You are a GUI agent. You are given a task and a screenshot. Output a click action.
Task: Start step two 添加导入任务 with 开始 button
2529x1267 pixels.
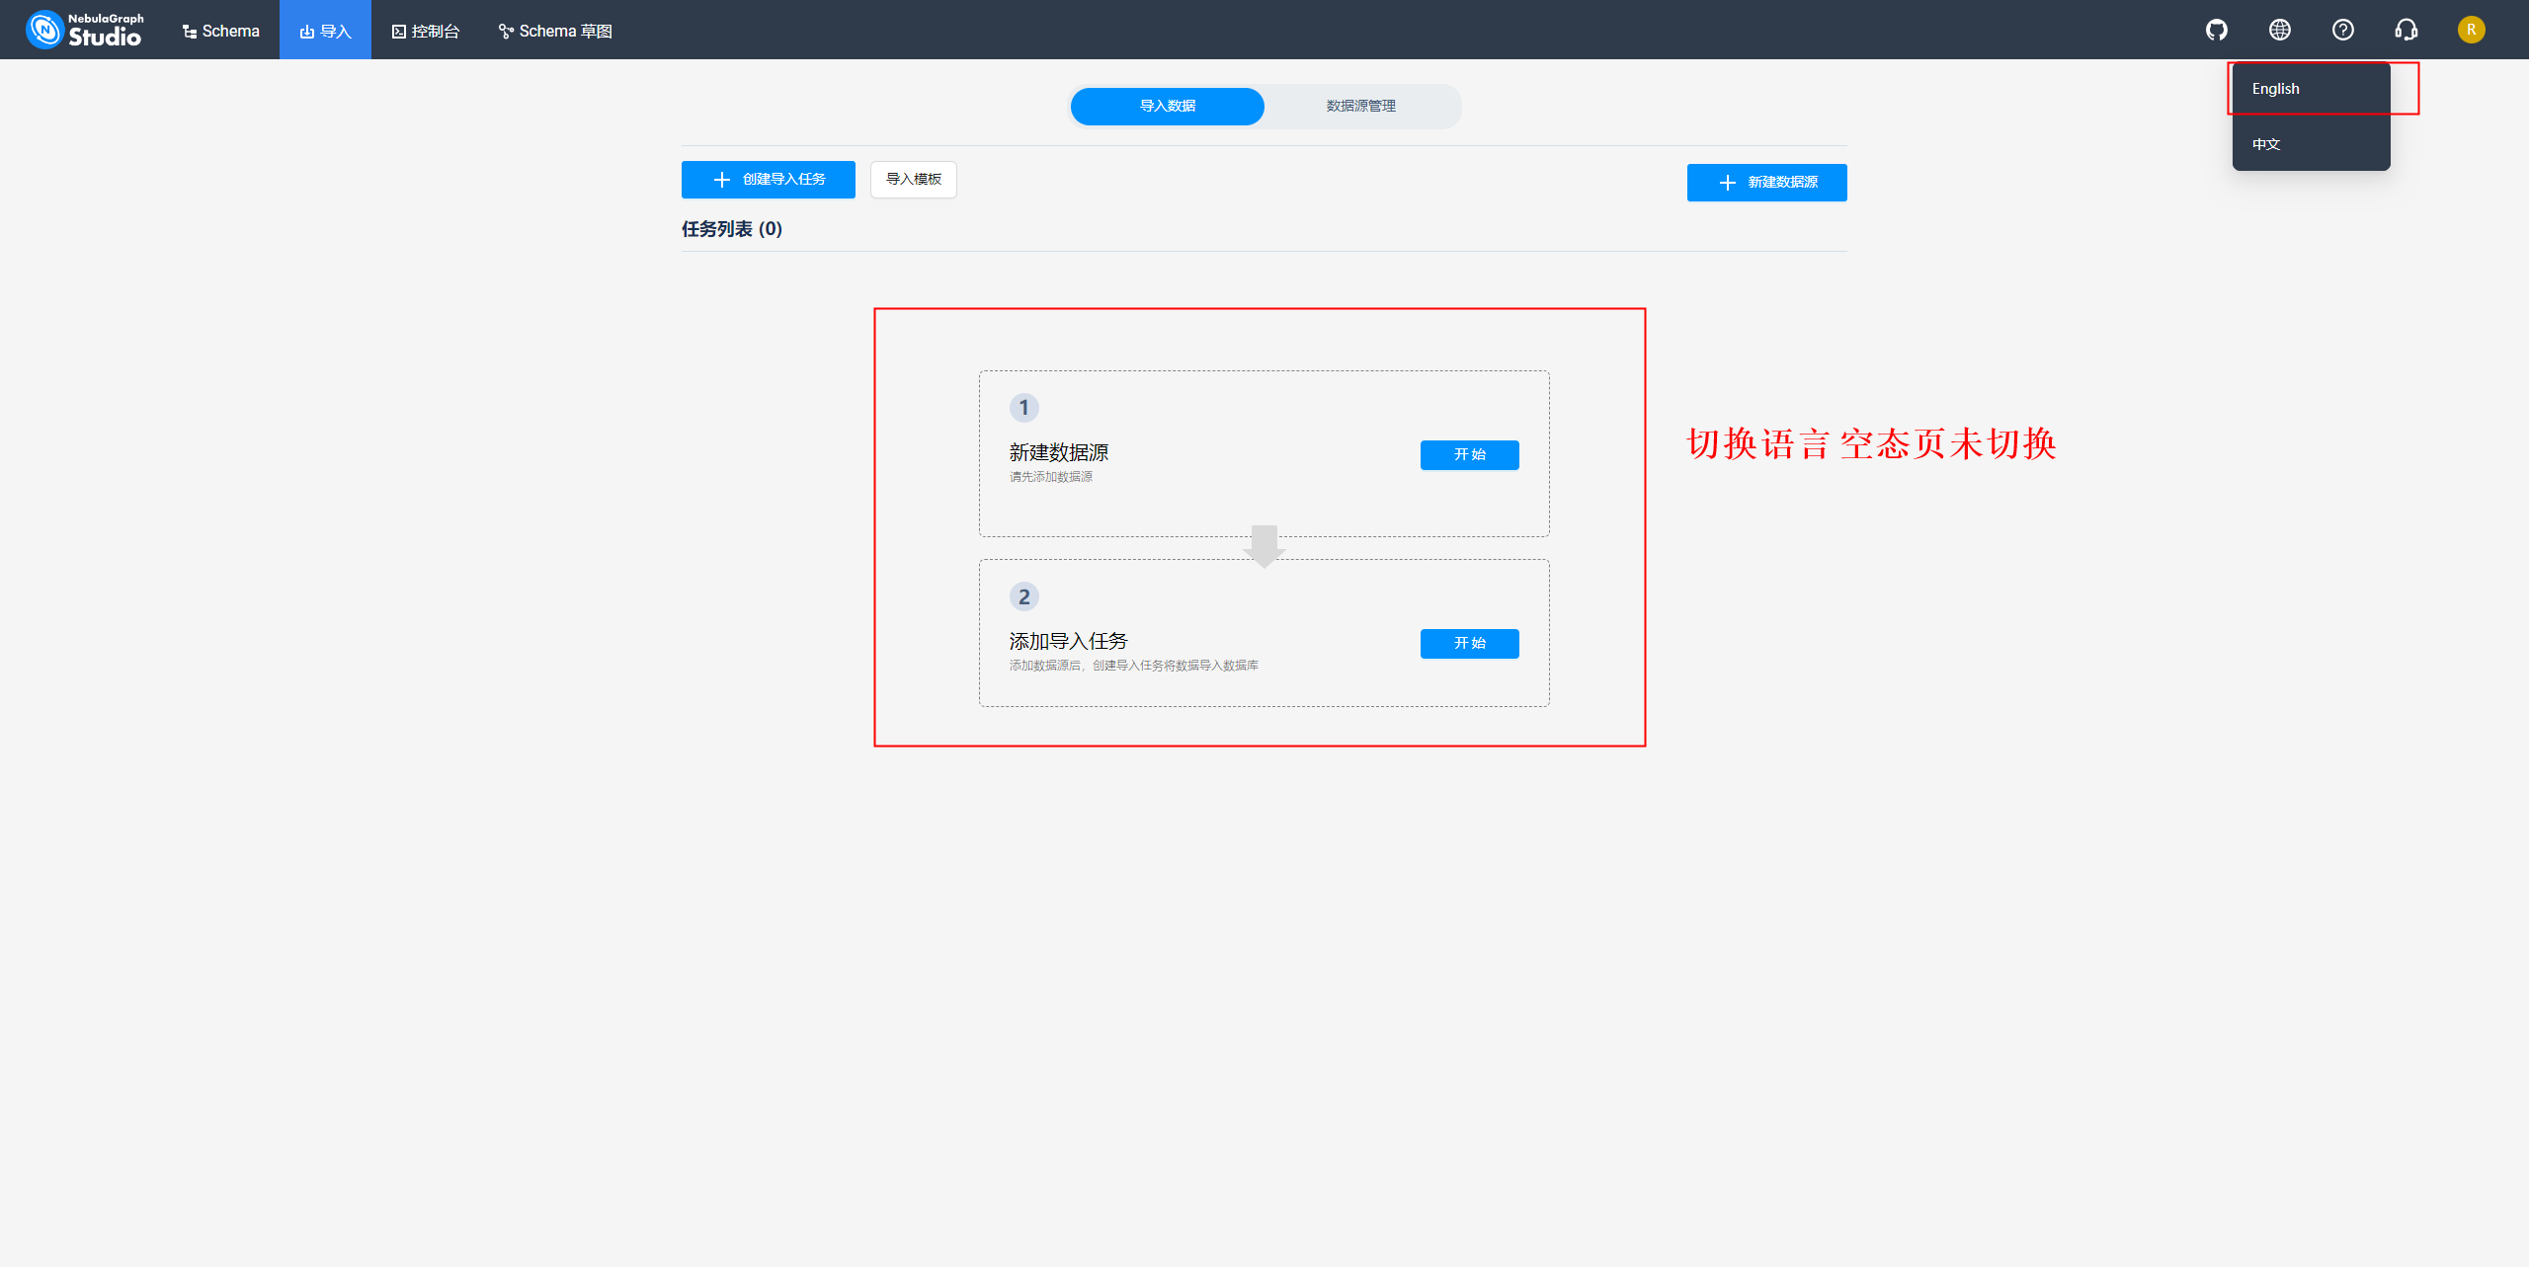[1469, 643]
